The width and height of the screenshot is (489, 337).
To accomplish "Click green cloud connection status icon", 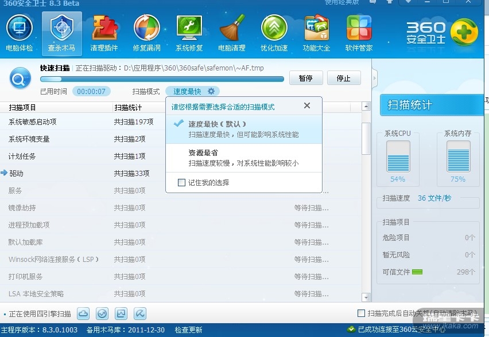I will (351, 329).
